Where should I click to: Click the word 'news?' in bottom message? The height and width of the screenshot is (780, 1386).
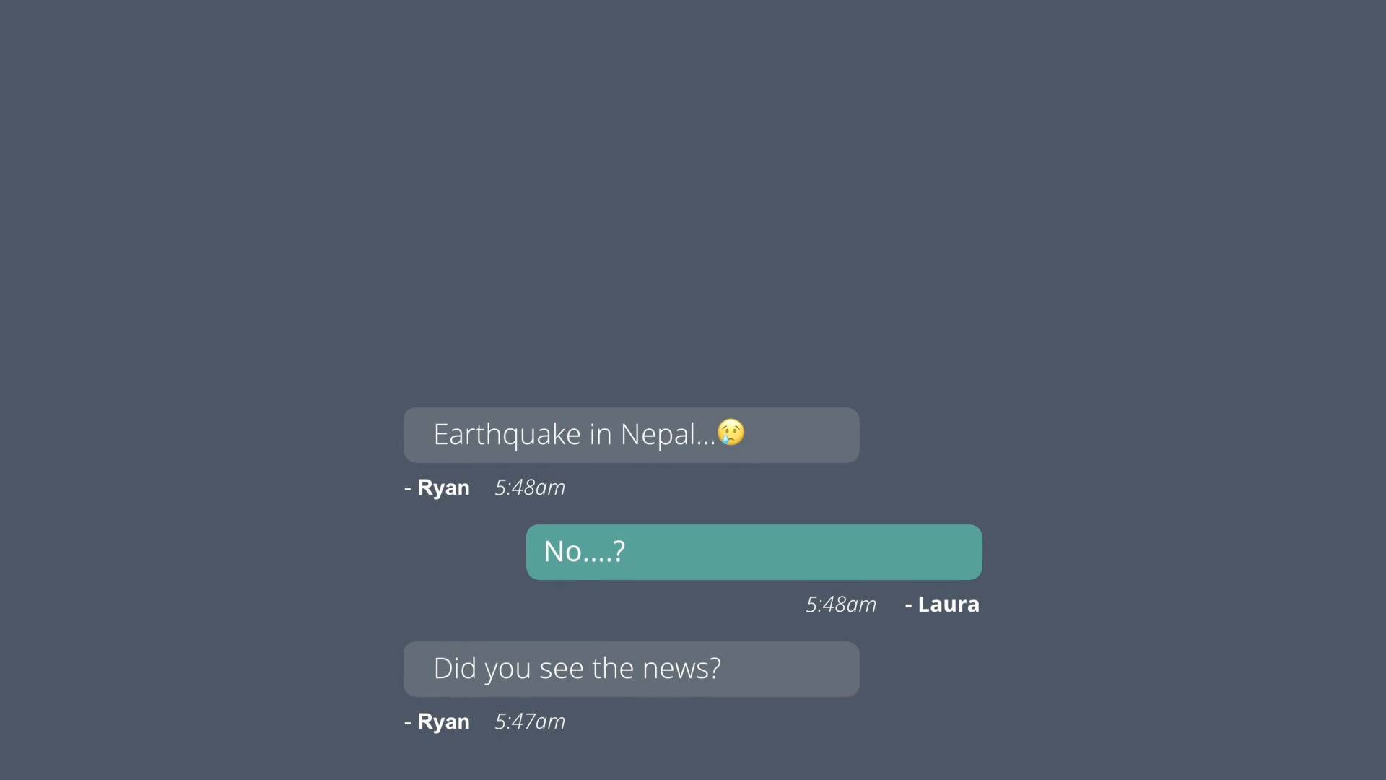[681, 669]
